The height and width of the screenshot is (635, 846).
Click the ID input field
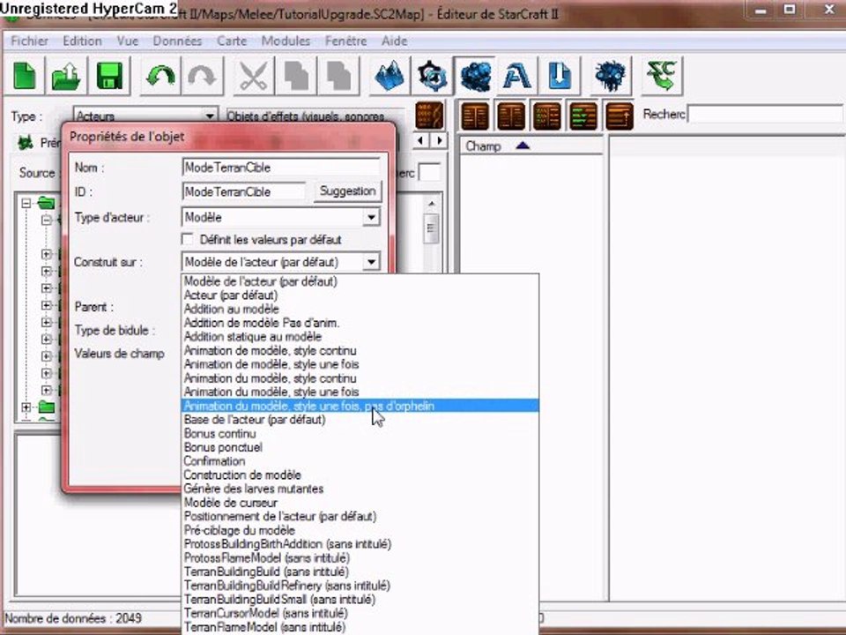[244, 191]
